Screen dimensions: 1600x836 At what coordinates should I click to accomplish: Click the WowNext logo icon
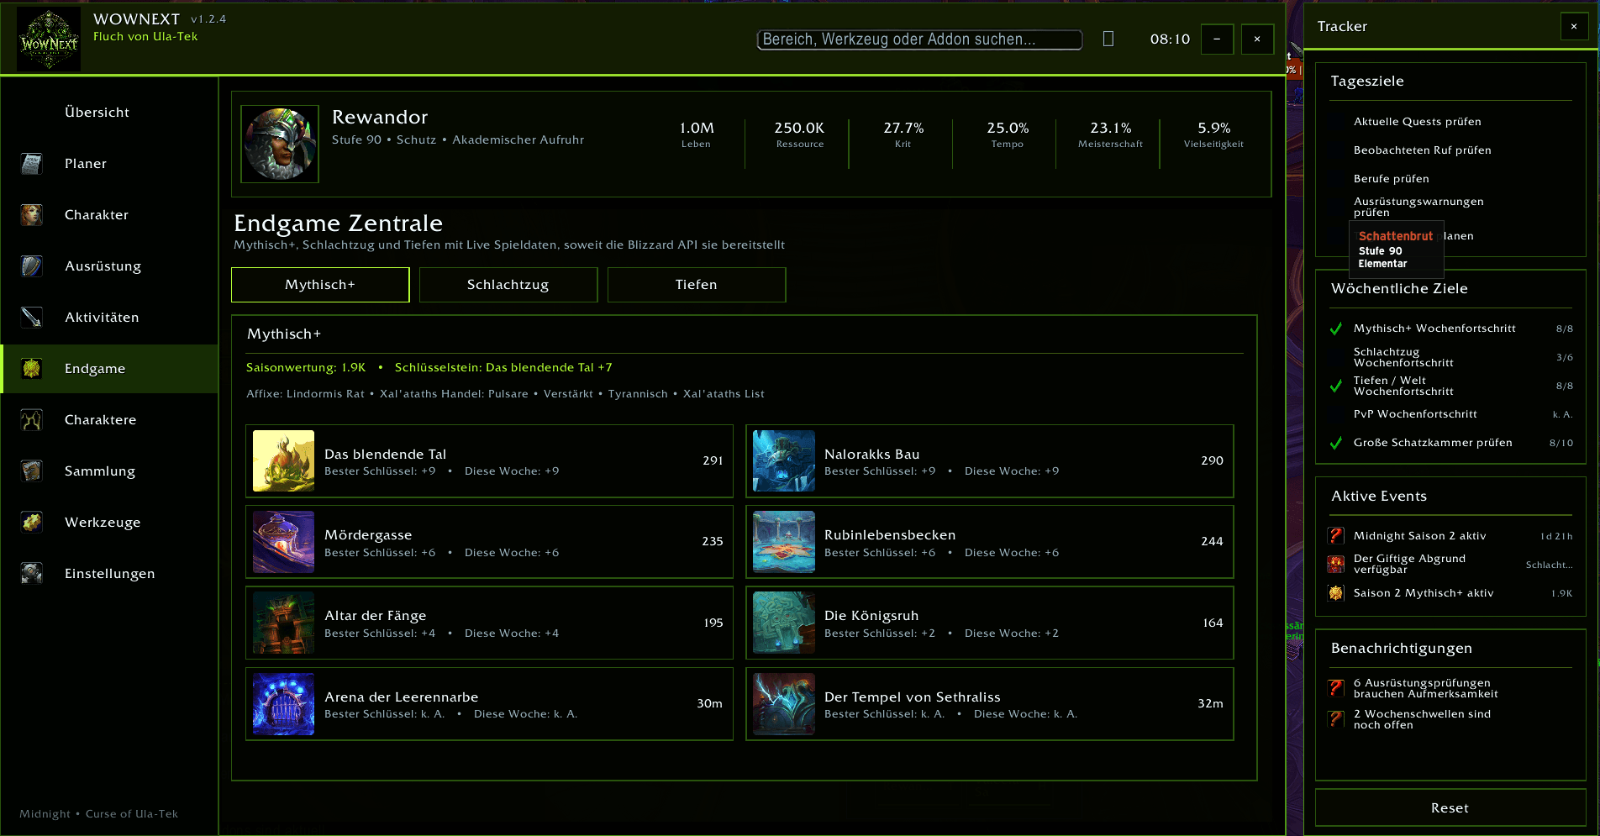point(49,39)
